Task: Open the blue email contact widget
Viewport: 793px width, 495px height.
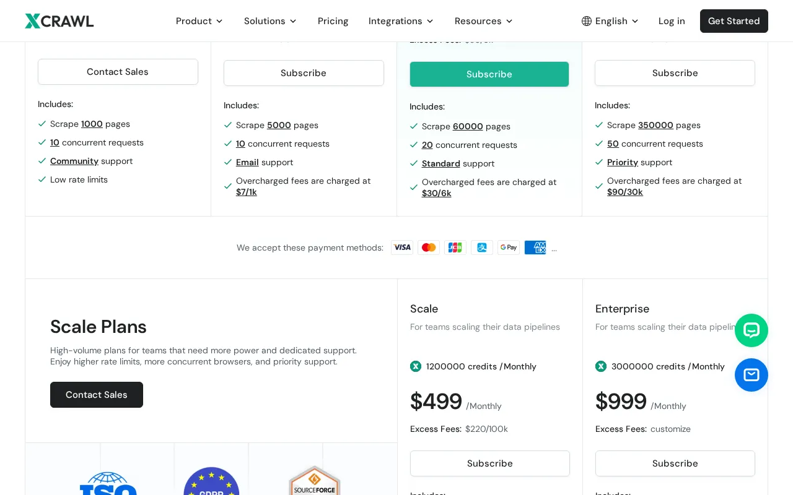Action: click(751, 375)
